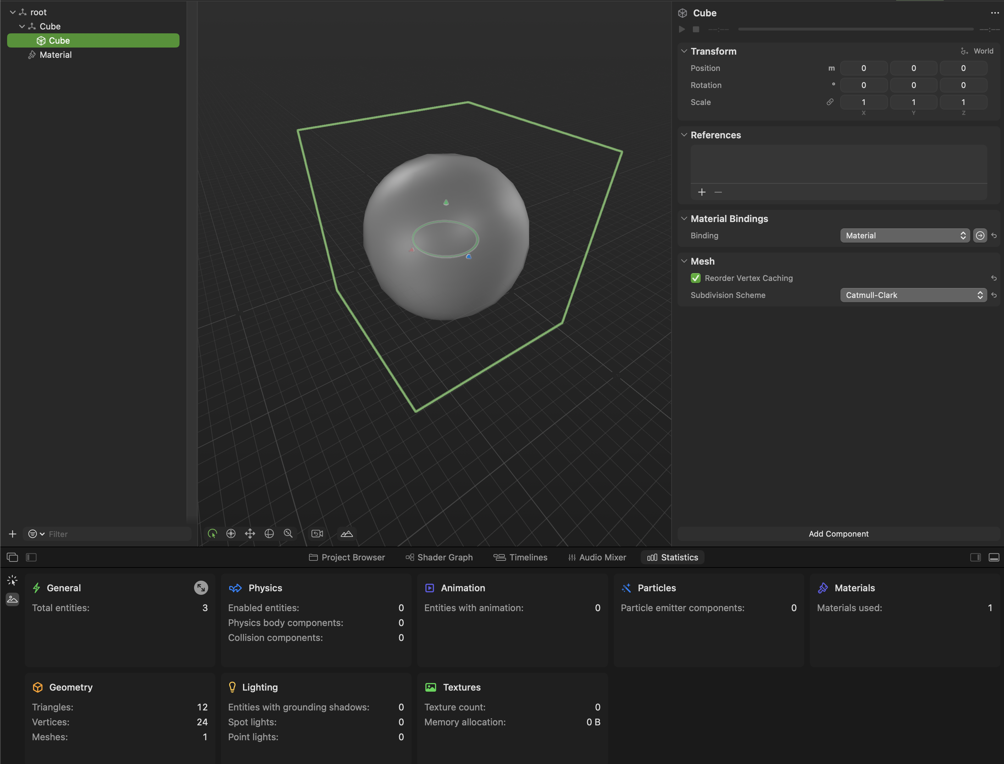Open the Shader Graph tab
The width and height of the screenshot is (1004, 764).
pos(439,557)
